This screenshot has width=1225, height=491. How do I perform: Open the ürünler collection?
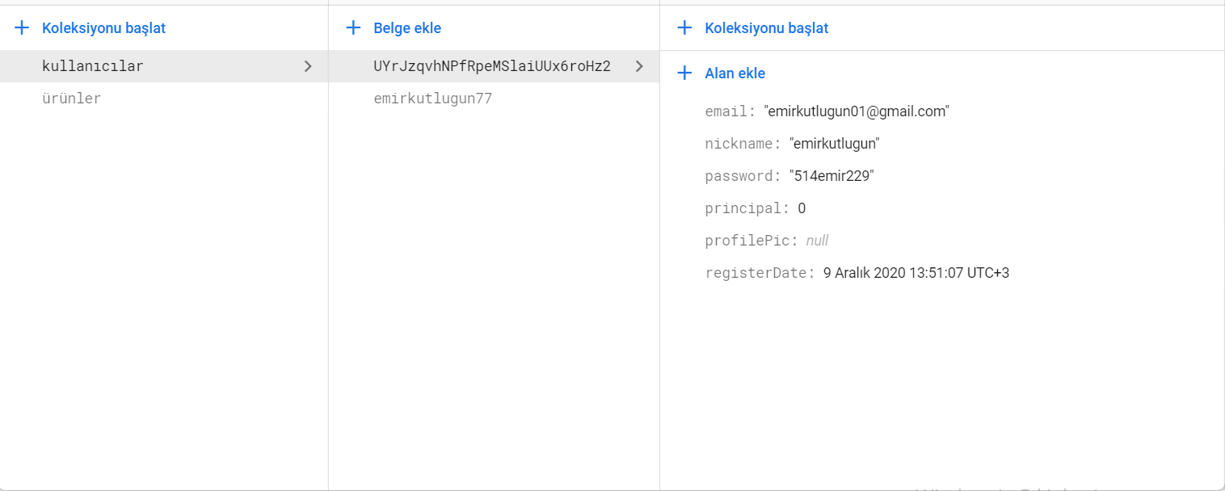click(x=71, y=99)
